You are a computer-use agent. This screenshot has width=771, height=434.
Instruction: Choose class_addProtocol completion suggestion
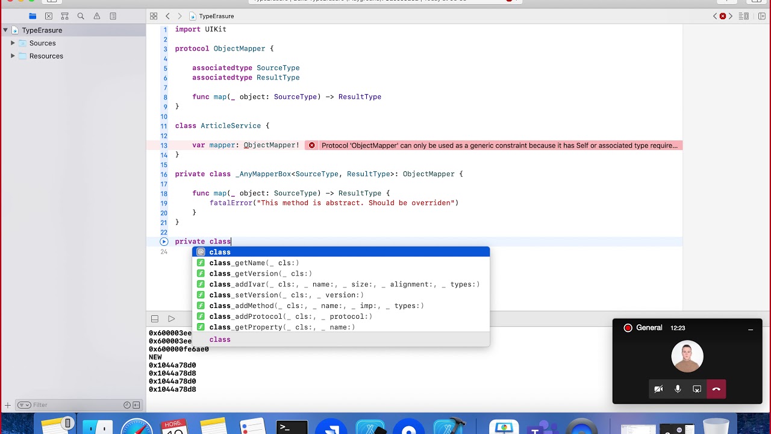click(341, 316)
